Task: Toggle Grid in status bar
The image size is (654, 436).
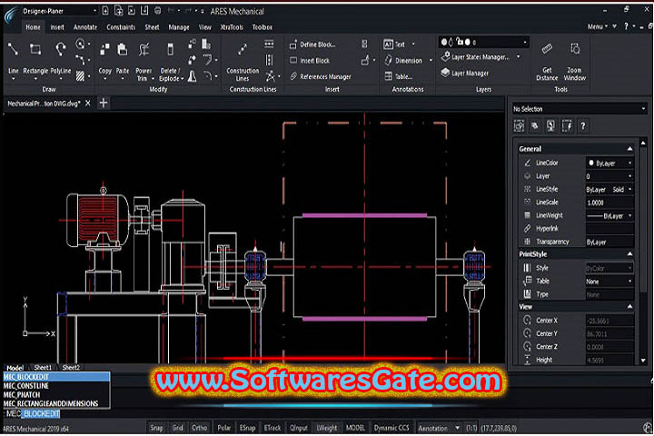Action: [178, 428]
